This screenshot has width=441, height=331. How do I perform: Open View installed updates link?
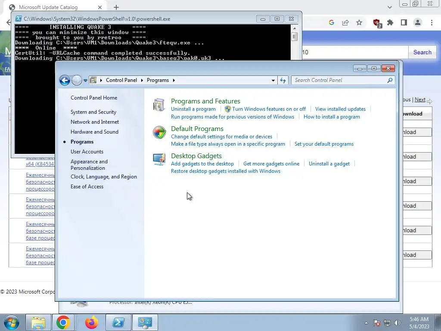click(340, 109)
